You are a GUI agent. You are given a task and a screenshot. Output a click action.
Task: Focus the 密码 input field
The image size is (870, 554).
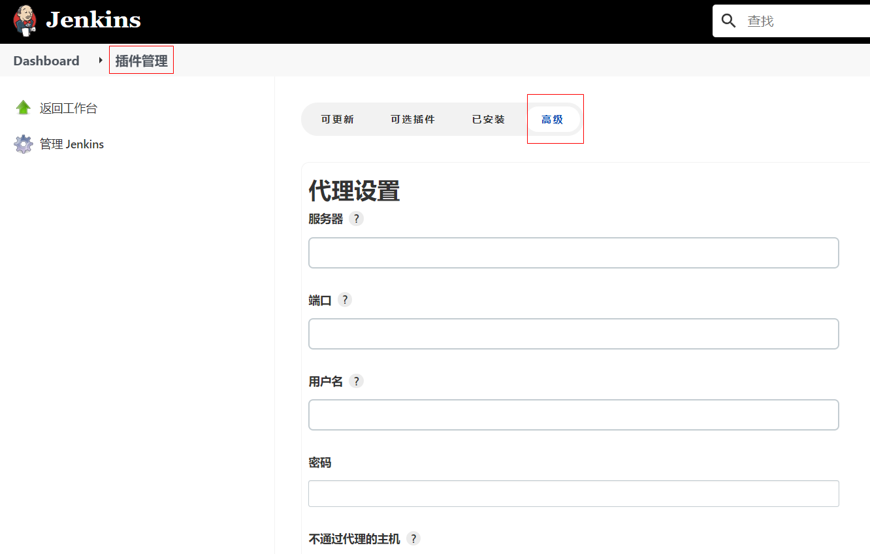click(573, 493)
